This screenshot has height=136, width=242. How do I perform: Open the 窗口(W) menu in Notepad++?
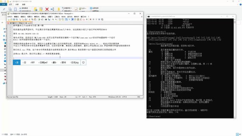point(84,17)
